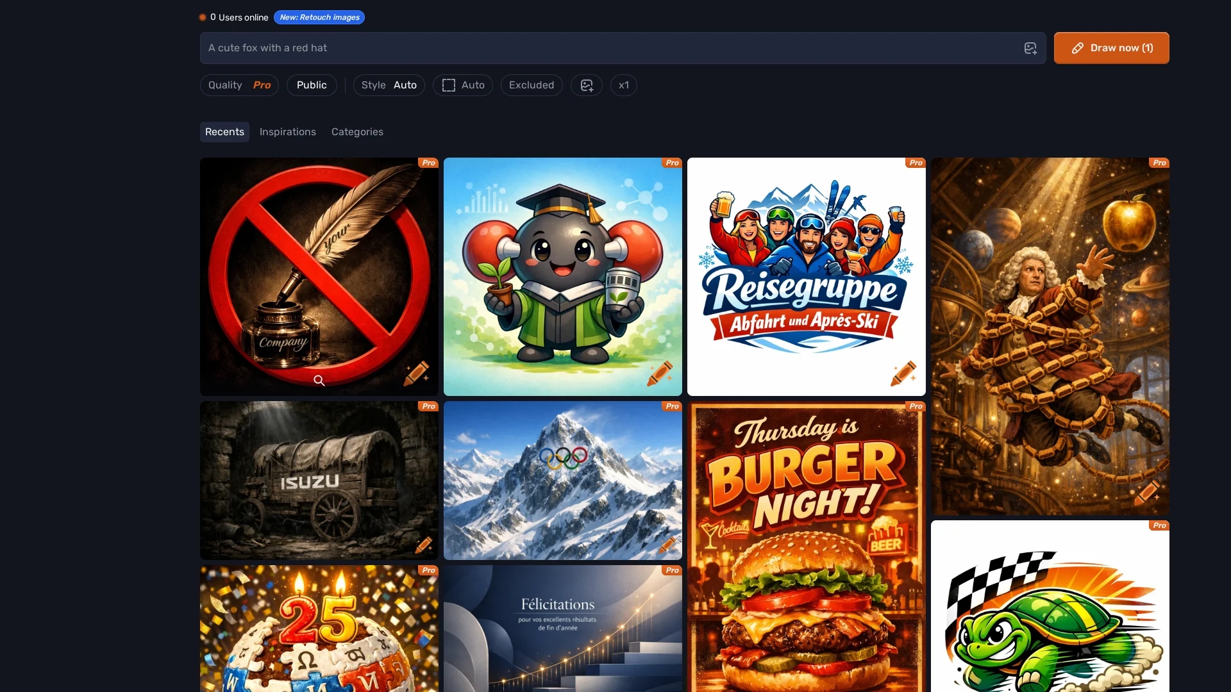
Task: Open the Excluded options
Action: [x=532, y=85]
